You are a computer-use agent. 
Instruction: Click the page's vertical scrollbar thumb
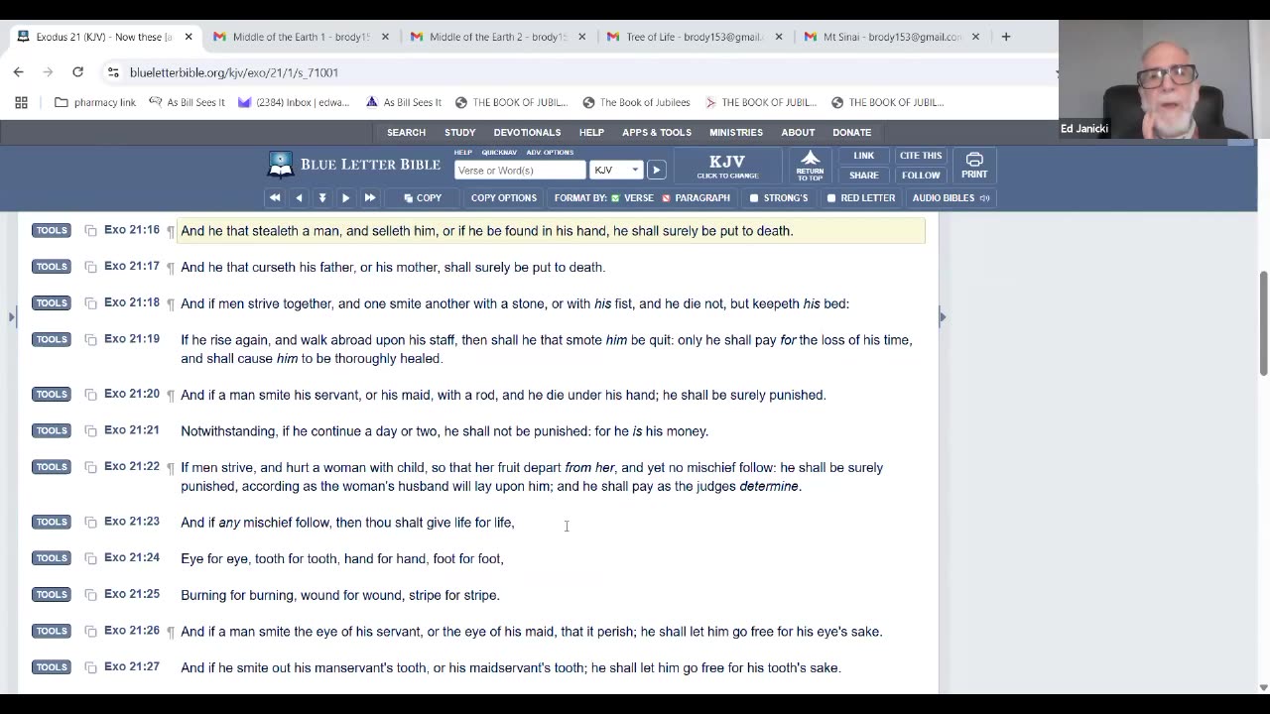pos(1263,324)
